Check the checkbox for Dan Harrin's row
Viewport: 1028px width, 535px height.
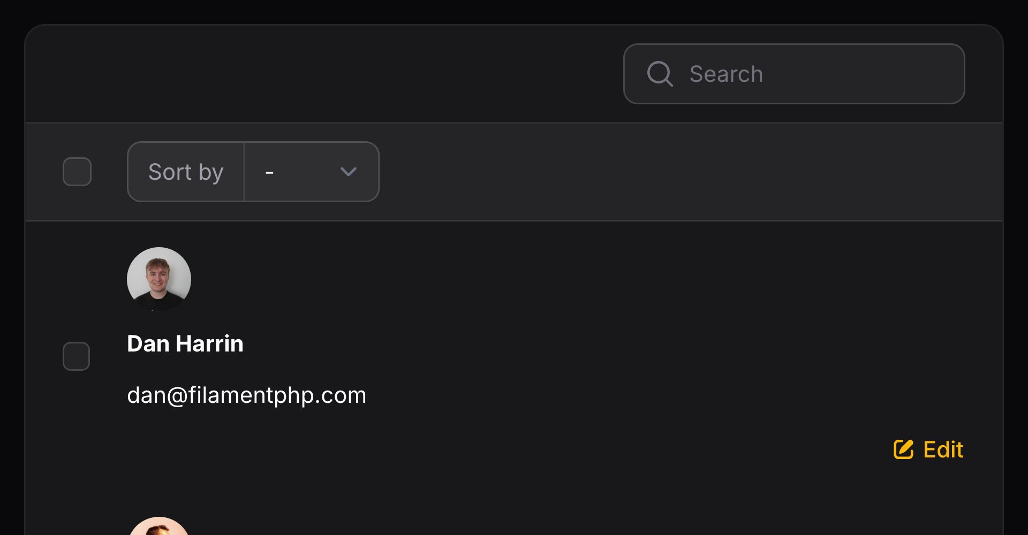77,356
